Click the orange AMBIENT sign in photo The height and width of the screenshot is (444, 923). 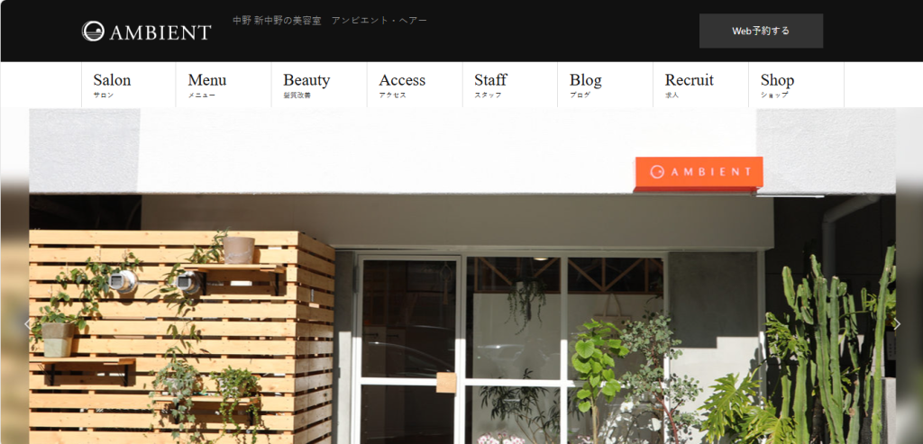[699, 174]
